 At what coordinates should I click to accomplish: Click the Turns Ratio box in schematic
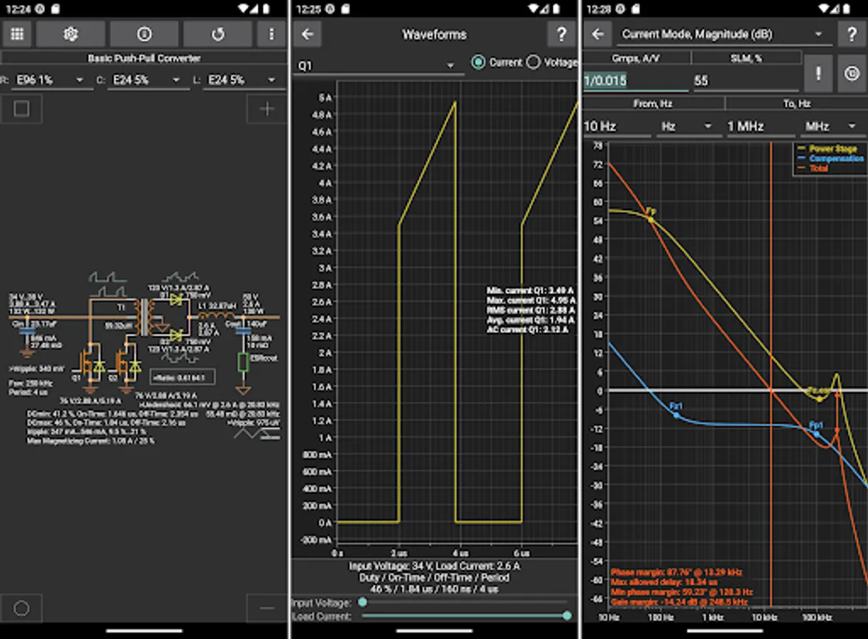[x=181, y=378]
